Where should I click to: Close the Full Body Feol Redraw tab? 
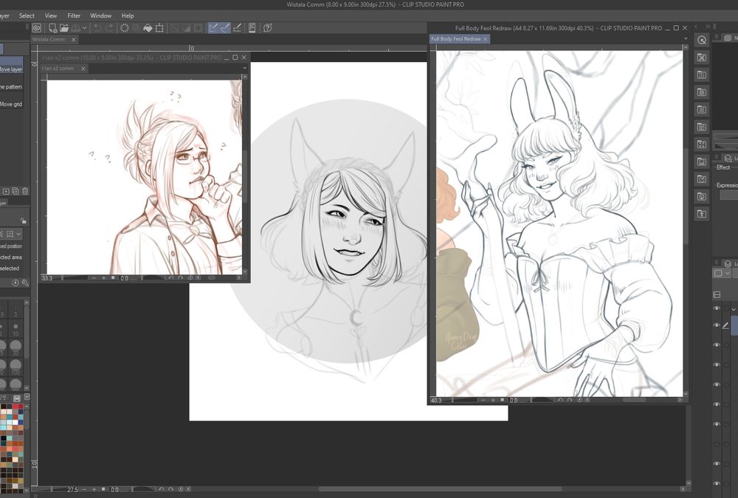[486, 39]
